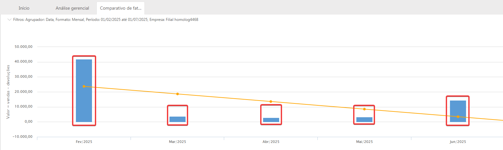Click the 'Valor = vendas - devoluções' axis title
Screen dimensions: 503x150
pyautogui.click(x=8, y=92)
